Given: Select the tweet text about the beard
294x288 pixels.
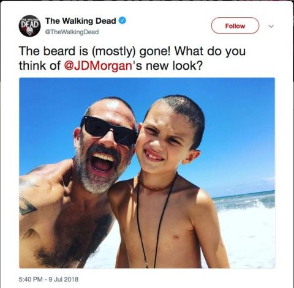Looking at the screenshot, I should (132, 59).
